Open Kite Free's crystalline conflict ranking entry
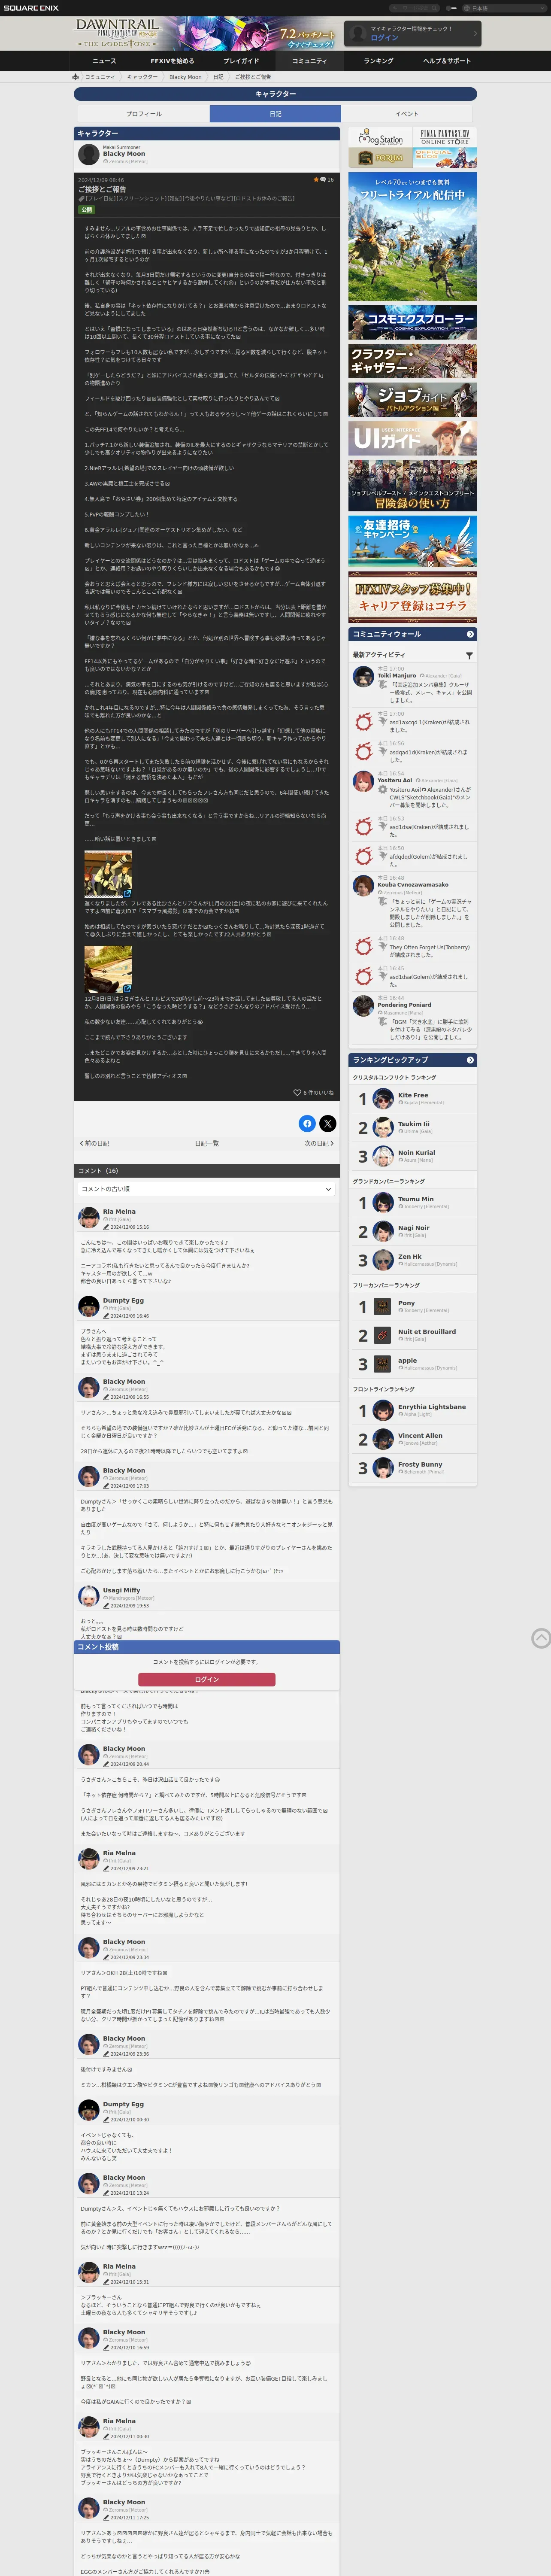 coord(412,1099)
